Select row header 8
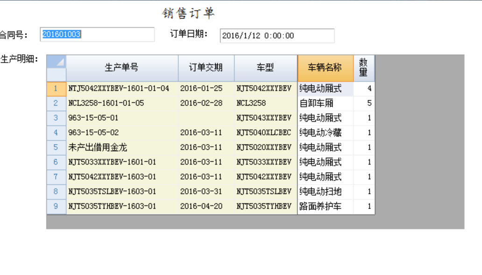482x275 pixels. click(x=56, y=192)
